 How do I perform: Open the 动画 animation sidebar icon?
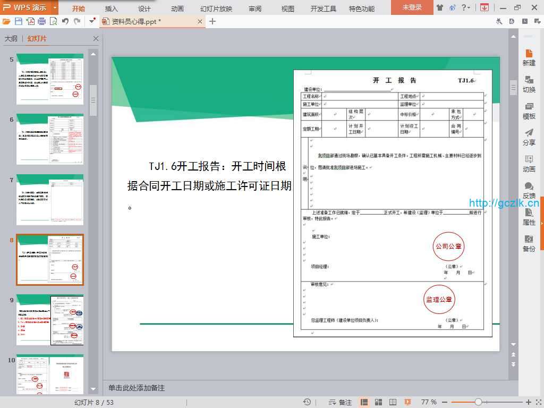tap(529, 164)
